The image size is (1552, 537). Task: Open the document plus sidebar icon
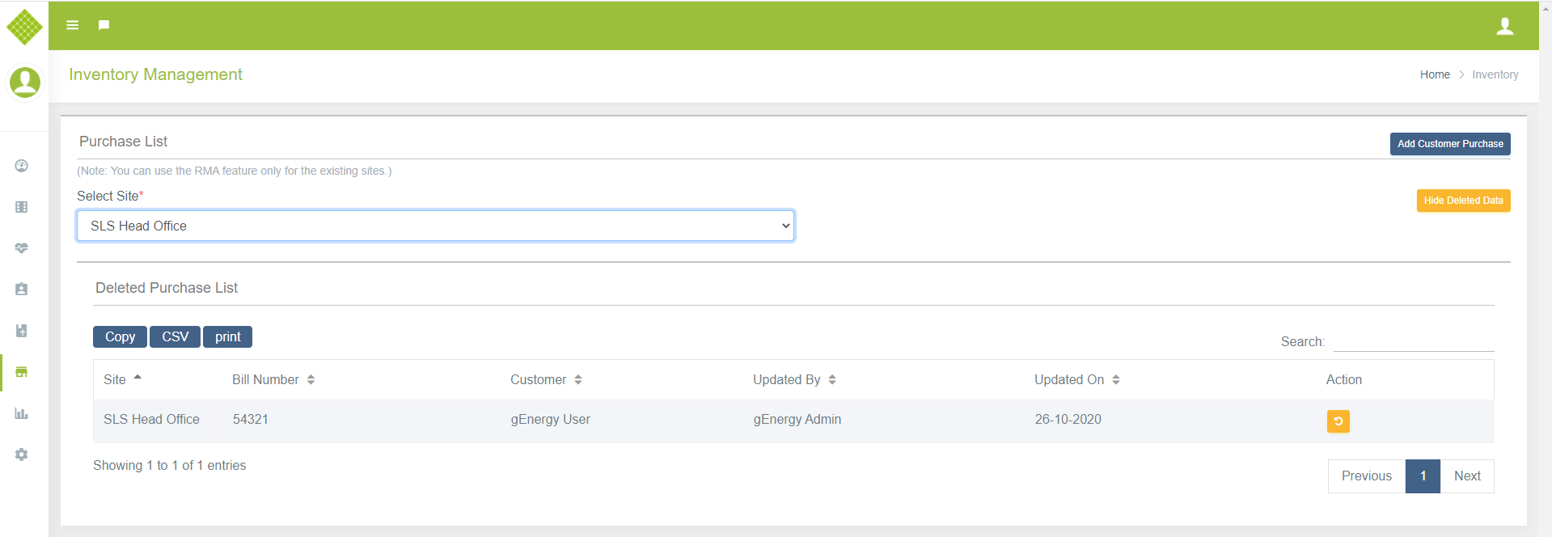22,331
